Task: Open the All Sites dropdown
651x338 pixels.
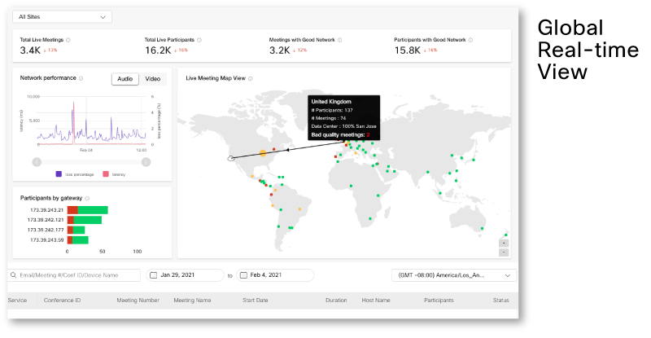Action: click(x=63, y=17)
